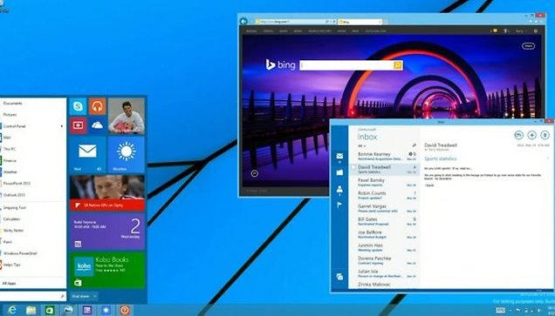Screen dimensions: 555x316
Task: Open Bing settings gear icon
Action: 536,31
